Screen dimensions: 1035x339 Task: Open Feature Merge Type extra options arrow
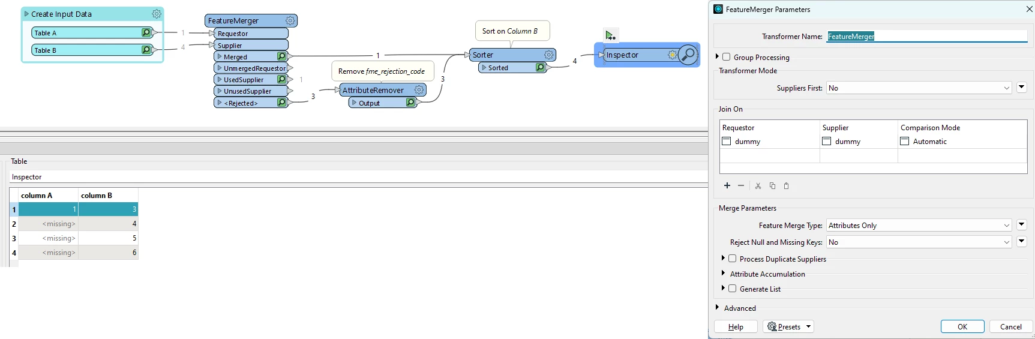[1022, 224]
